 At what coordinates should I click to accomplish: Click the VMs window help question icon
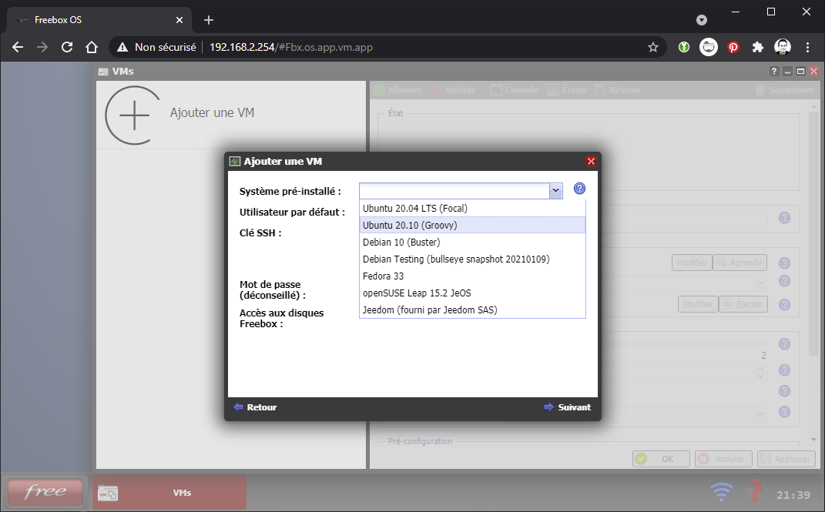774,72
